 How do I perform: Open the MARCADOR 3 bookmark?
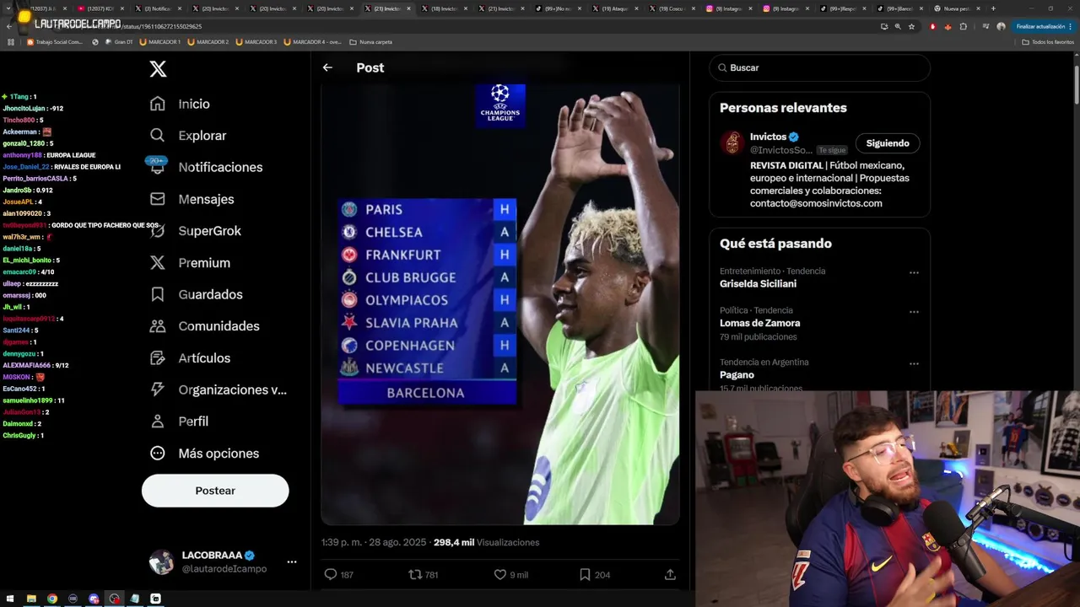256,41
